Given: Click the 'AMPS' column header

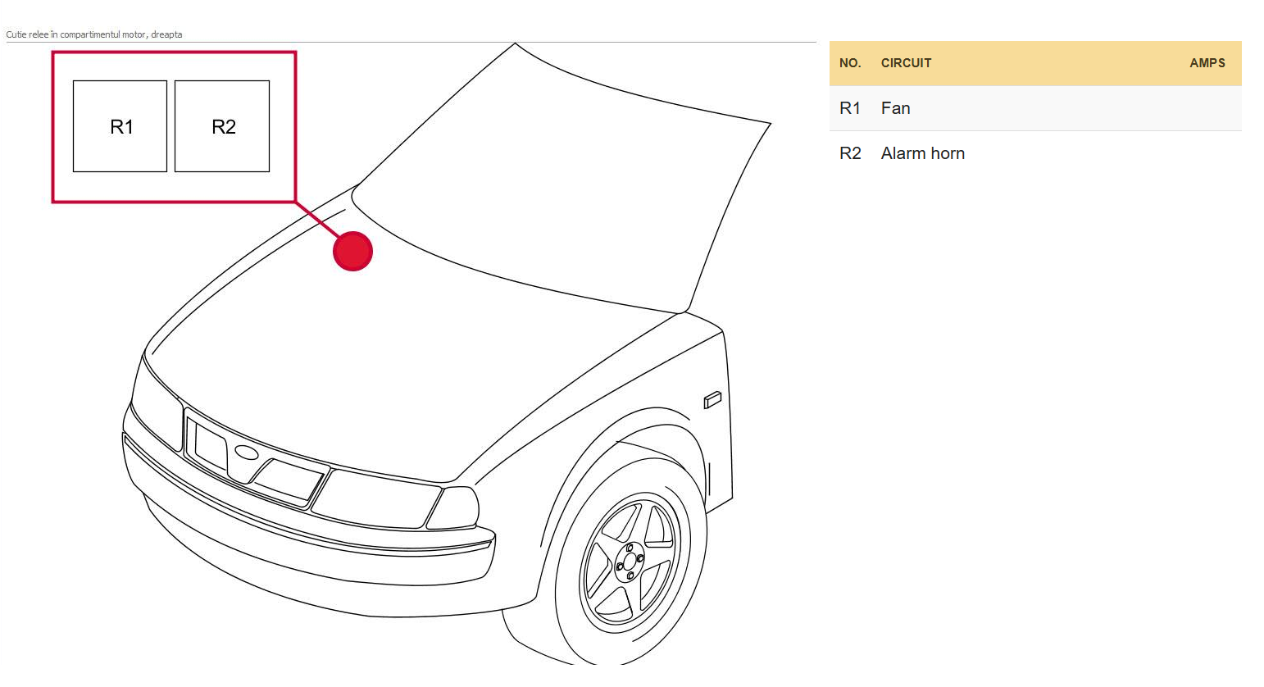Looking at the screenshot, I should click(x=1207, y=63).
